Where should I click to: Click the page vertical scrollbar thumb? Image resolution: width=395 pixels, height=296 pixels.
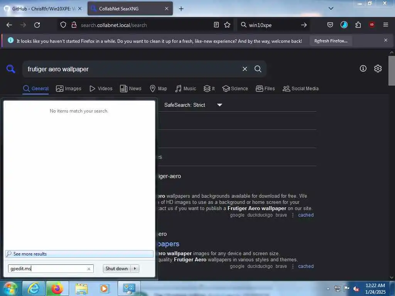[391, 71]
